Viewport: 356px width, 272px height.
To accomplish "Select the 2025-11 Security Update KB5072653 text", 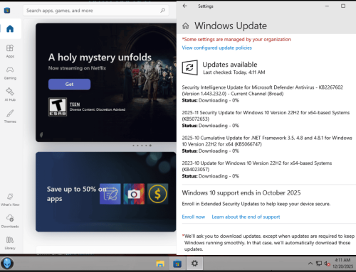I will pos(266,116).
